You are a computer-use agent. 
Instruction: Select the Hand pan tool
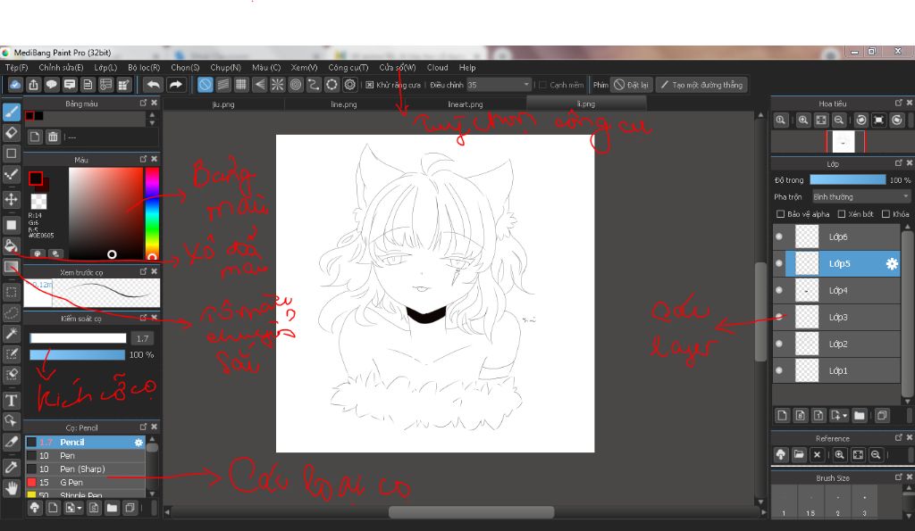[11, 487]
